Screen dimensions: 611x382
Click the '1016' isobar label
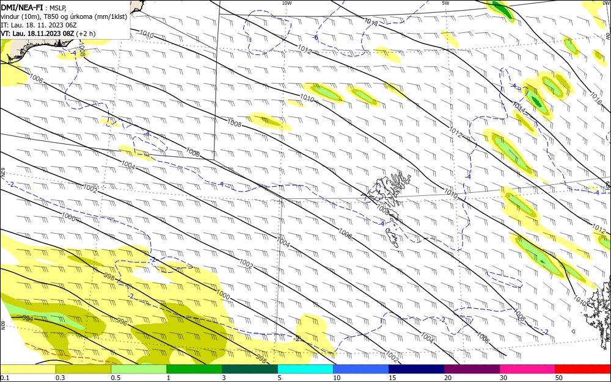click(596, 98)
